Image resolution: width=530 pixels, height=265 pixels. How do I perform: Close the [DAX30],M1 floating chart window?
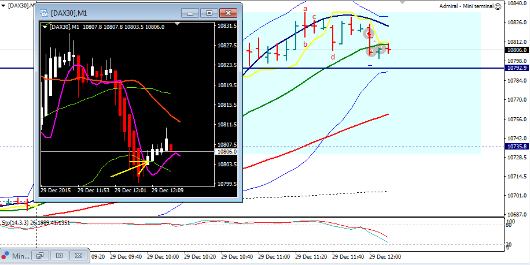pyautogui.click(x=228, y=13)
